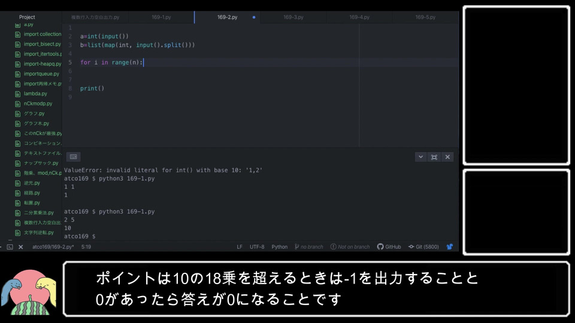The height and width of the screenshot is (323, 575).
Task: Open the 169-5.py tab
Action: (x=425, y=17)
